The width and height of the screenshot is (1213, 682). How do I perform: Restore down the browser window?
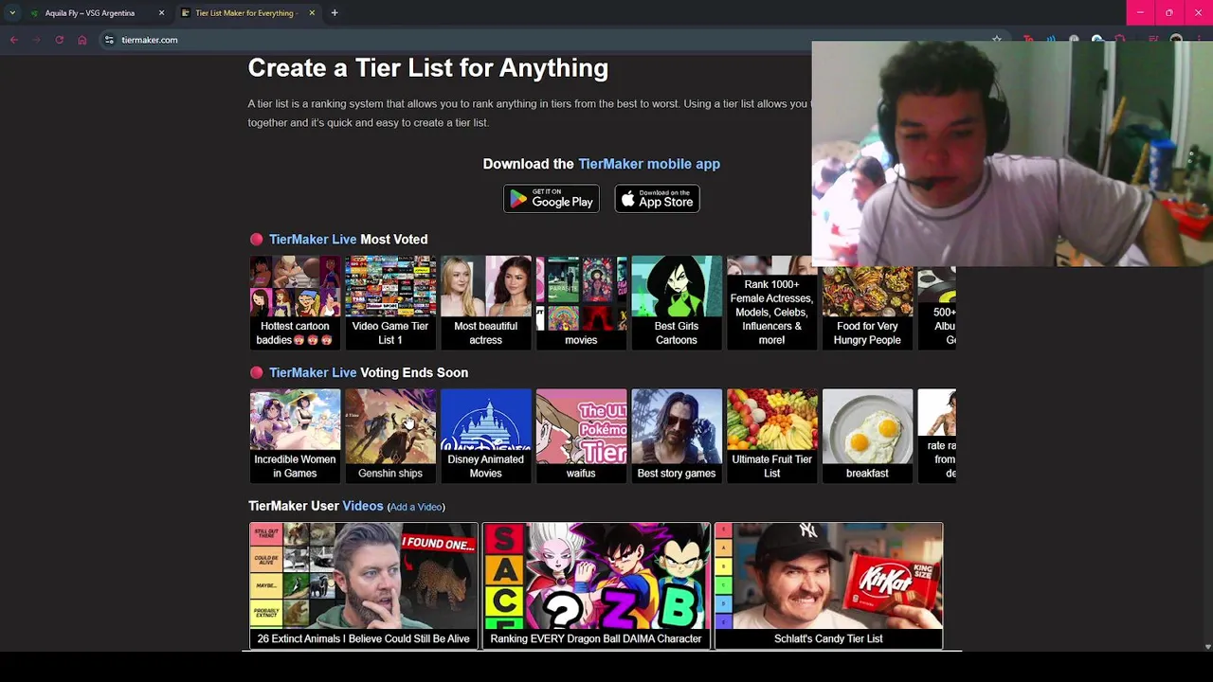[x=1169, y=12]
